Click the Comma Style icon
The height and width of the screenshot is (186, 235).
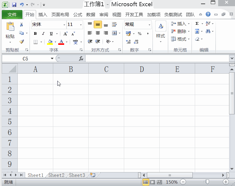pos(148,34)
